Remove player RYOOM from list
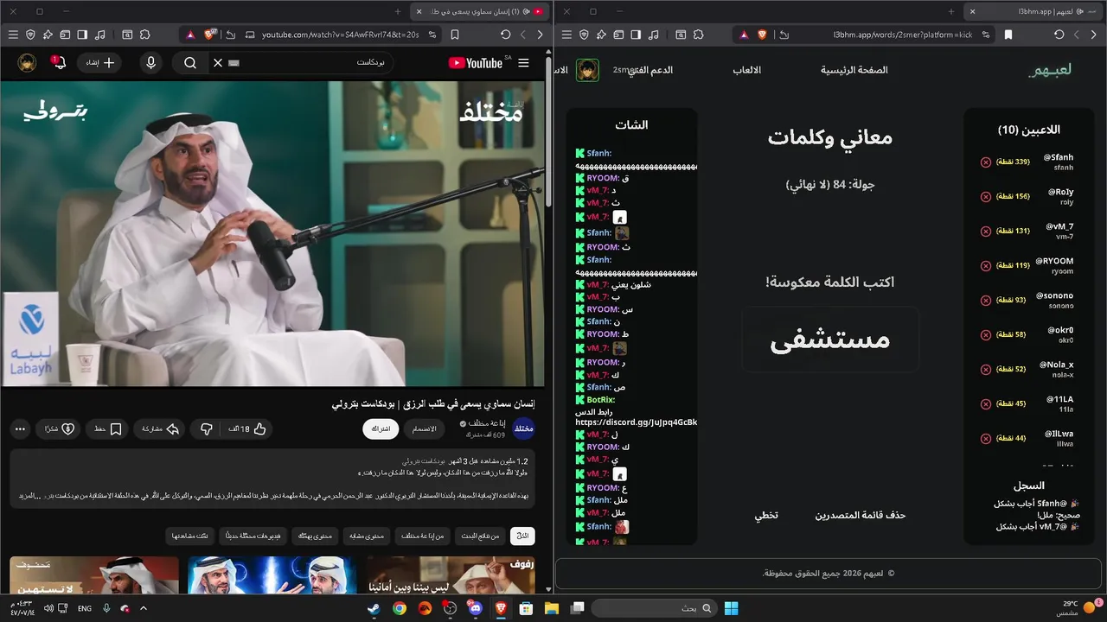Image resolution: width=1107 pixels, height=622 pixels. [x=985, y=265]
